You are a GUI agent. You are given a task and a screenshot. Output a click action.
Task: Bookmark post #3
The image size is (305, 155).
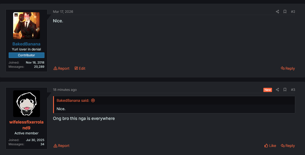pyautogui.click(x=285, y=90)
